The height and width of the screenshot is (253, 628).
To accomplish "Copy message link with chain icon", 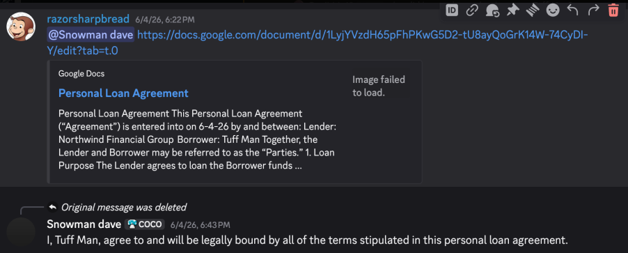I will 472,10.
